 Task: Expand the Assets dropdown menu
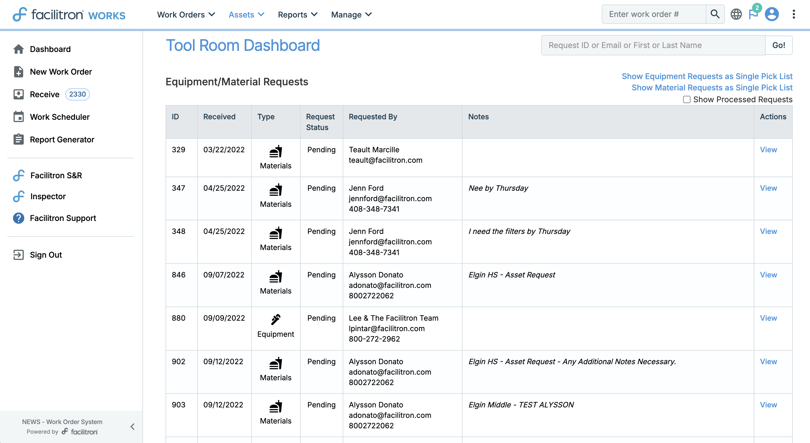[246, 14]
